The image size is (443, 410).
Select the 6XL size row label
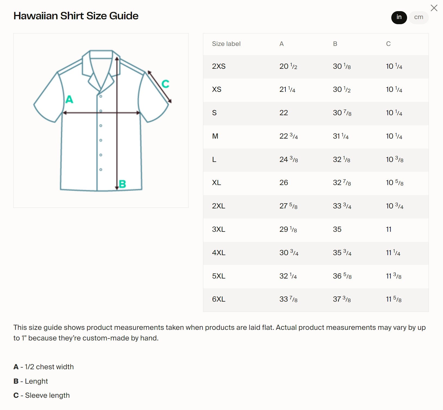pos(219,299)
